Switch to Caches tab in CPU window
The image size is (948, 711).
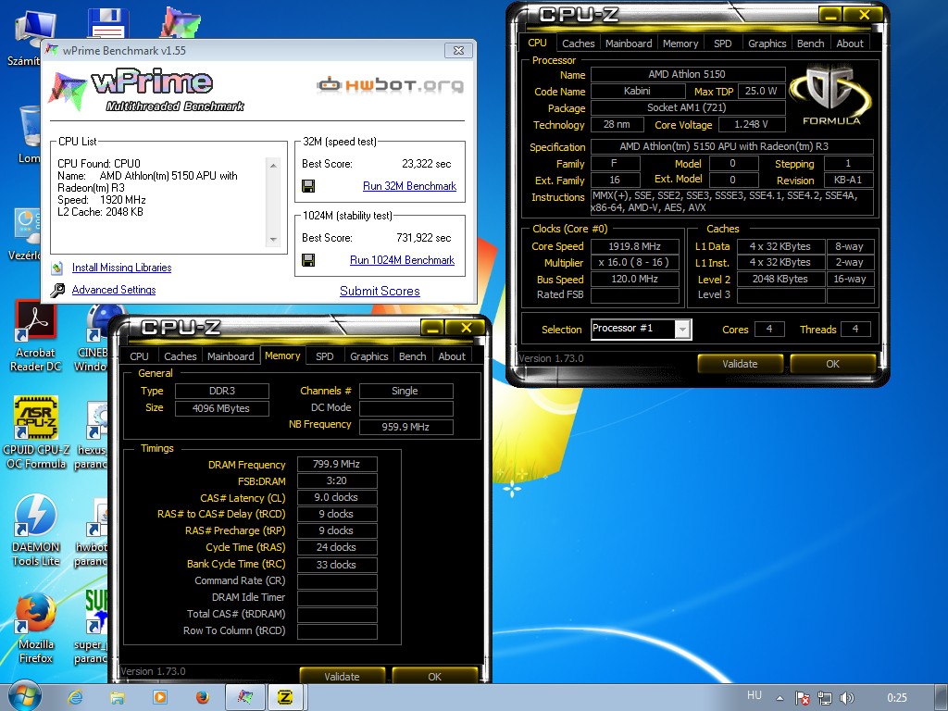(x=578, y=44)
